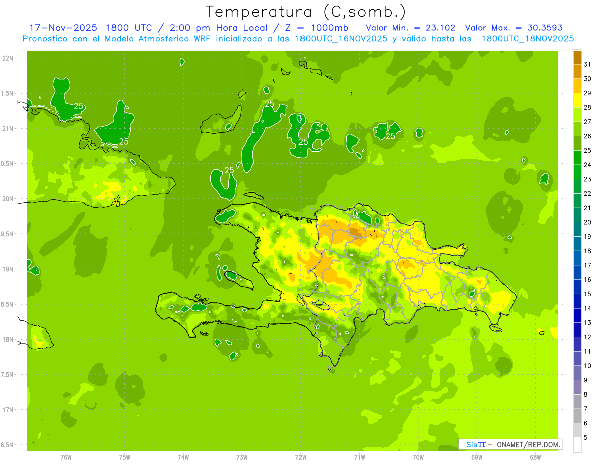Viewport: 601px width, 464px height.
Task: Click the 69W longitude axis label
Action: 477,457
